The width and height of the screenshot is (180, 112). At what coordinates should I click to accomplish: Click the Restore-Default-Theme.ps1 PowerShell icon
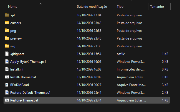click(7, 92)
